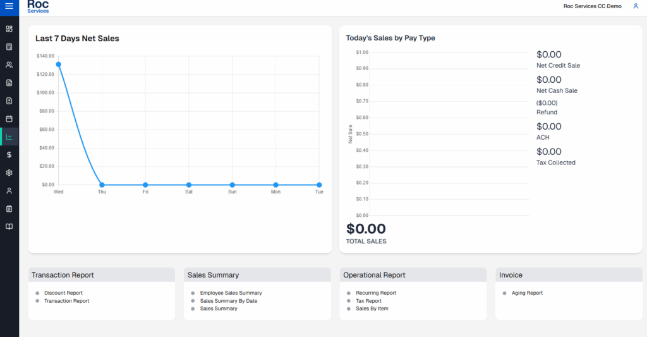The image size is (647, 337).
Task: View the Sales By Item report
Action: coord(372,309)
